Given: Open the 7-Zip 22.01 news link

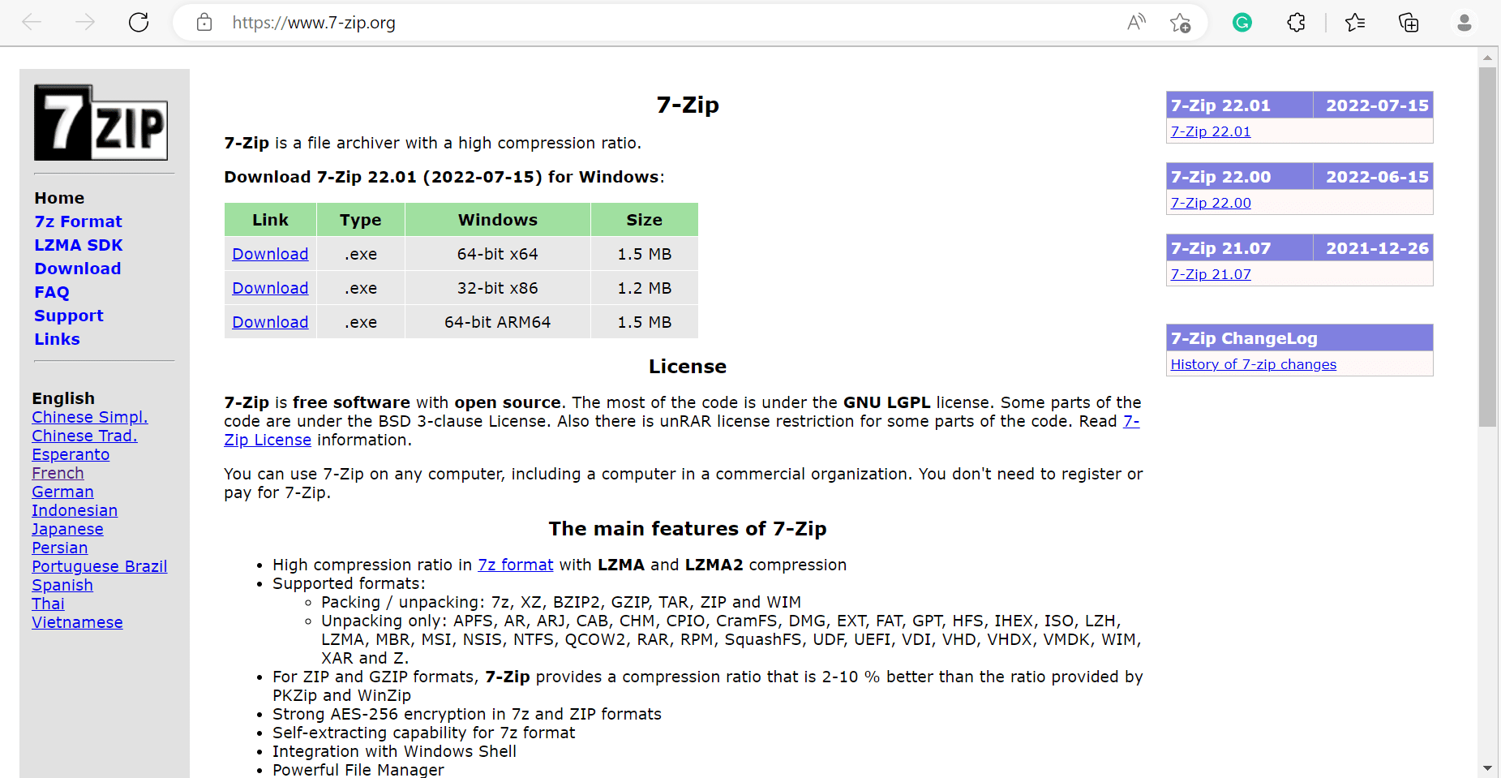Looking at the screenshot, I should 1211,131.
